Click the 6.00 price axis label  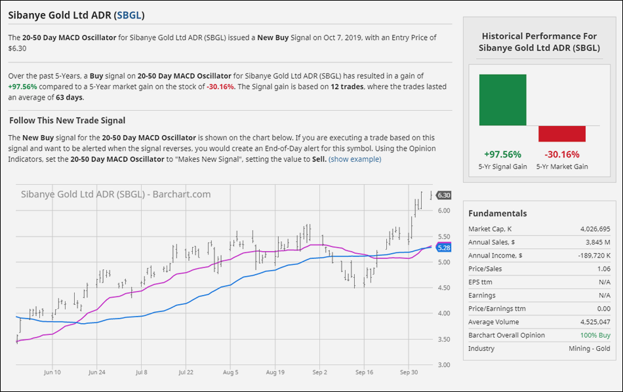pyautogui.click(x=444, y=211)
